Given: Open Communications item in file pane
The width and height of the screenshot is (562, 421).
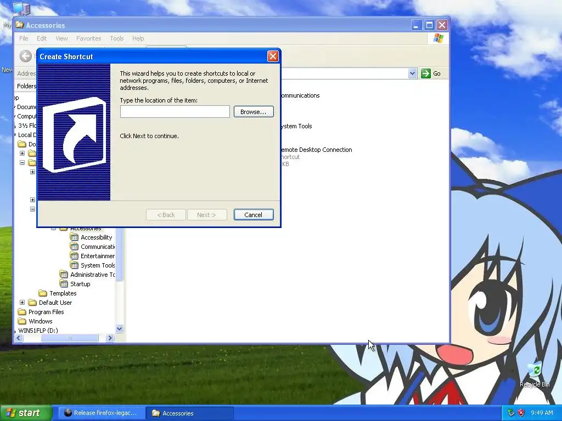Looking at the screenshot, I should [300, 95].
